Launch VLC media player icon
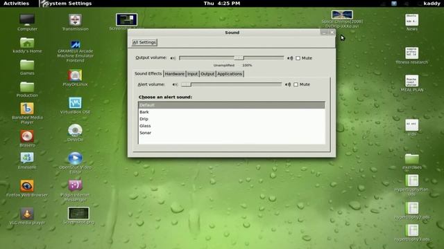 (x=27, y=214)
